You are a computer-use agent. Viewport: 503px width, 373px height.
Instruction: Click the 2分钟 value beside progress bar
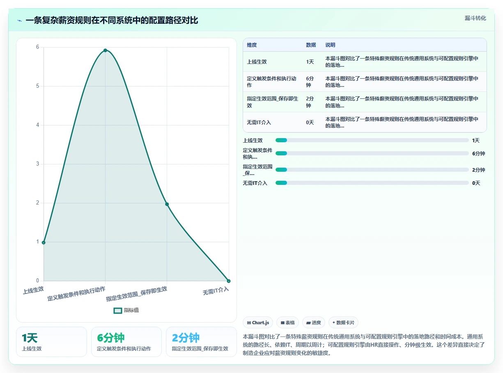[x=478, y=170]
